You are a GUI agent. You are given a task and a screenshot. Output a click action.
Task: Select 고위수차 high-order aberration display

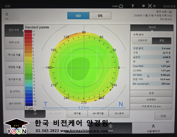[x=142, y=41]
